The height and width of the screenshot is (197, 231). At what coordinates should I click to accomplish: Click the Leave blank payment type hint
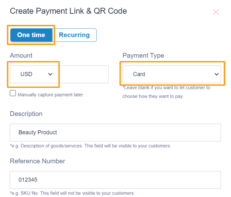tap(166, 92)
